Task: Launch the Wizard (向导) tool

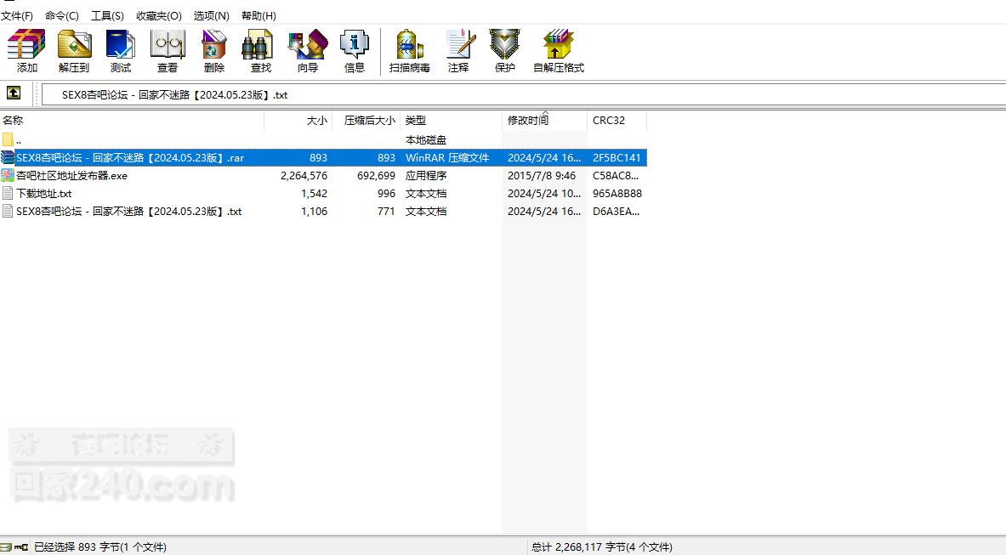Action: click(x=307, y=51)
